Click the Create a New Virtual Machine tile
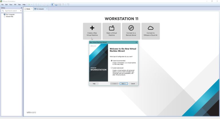 tap(92, 31)
